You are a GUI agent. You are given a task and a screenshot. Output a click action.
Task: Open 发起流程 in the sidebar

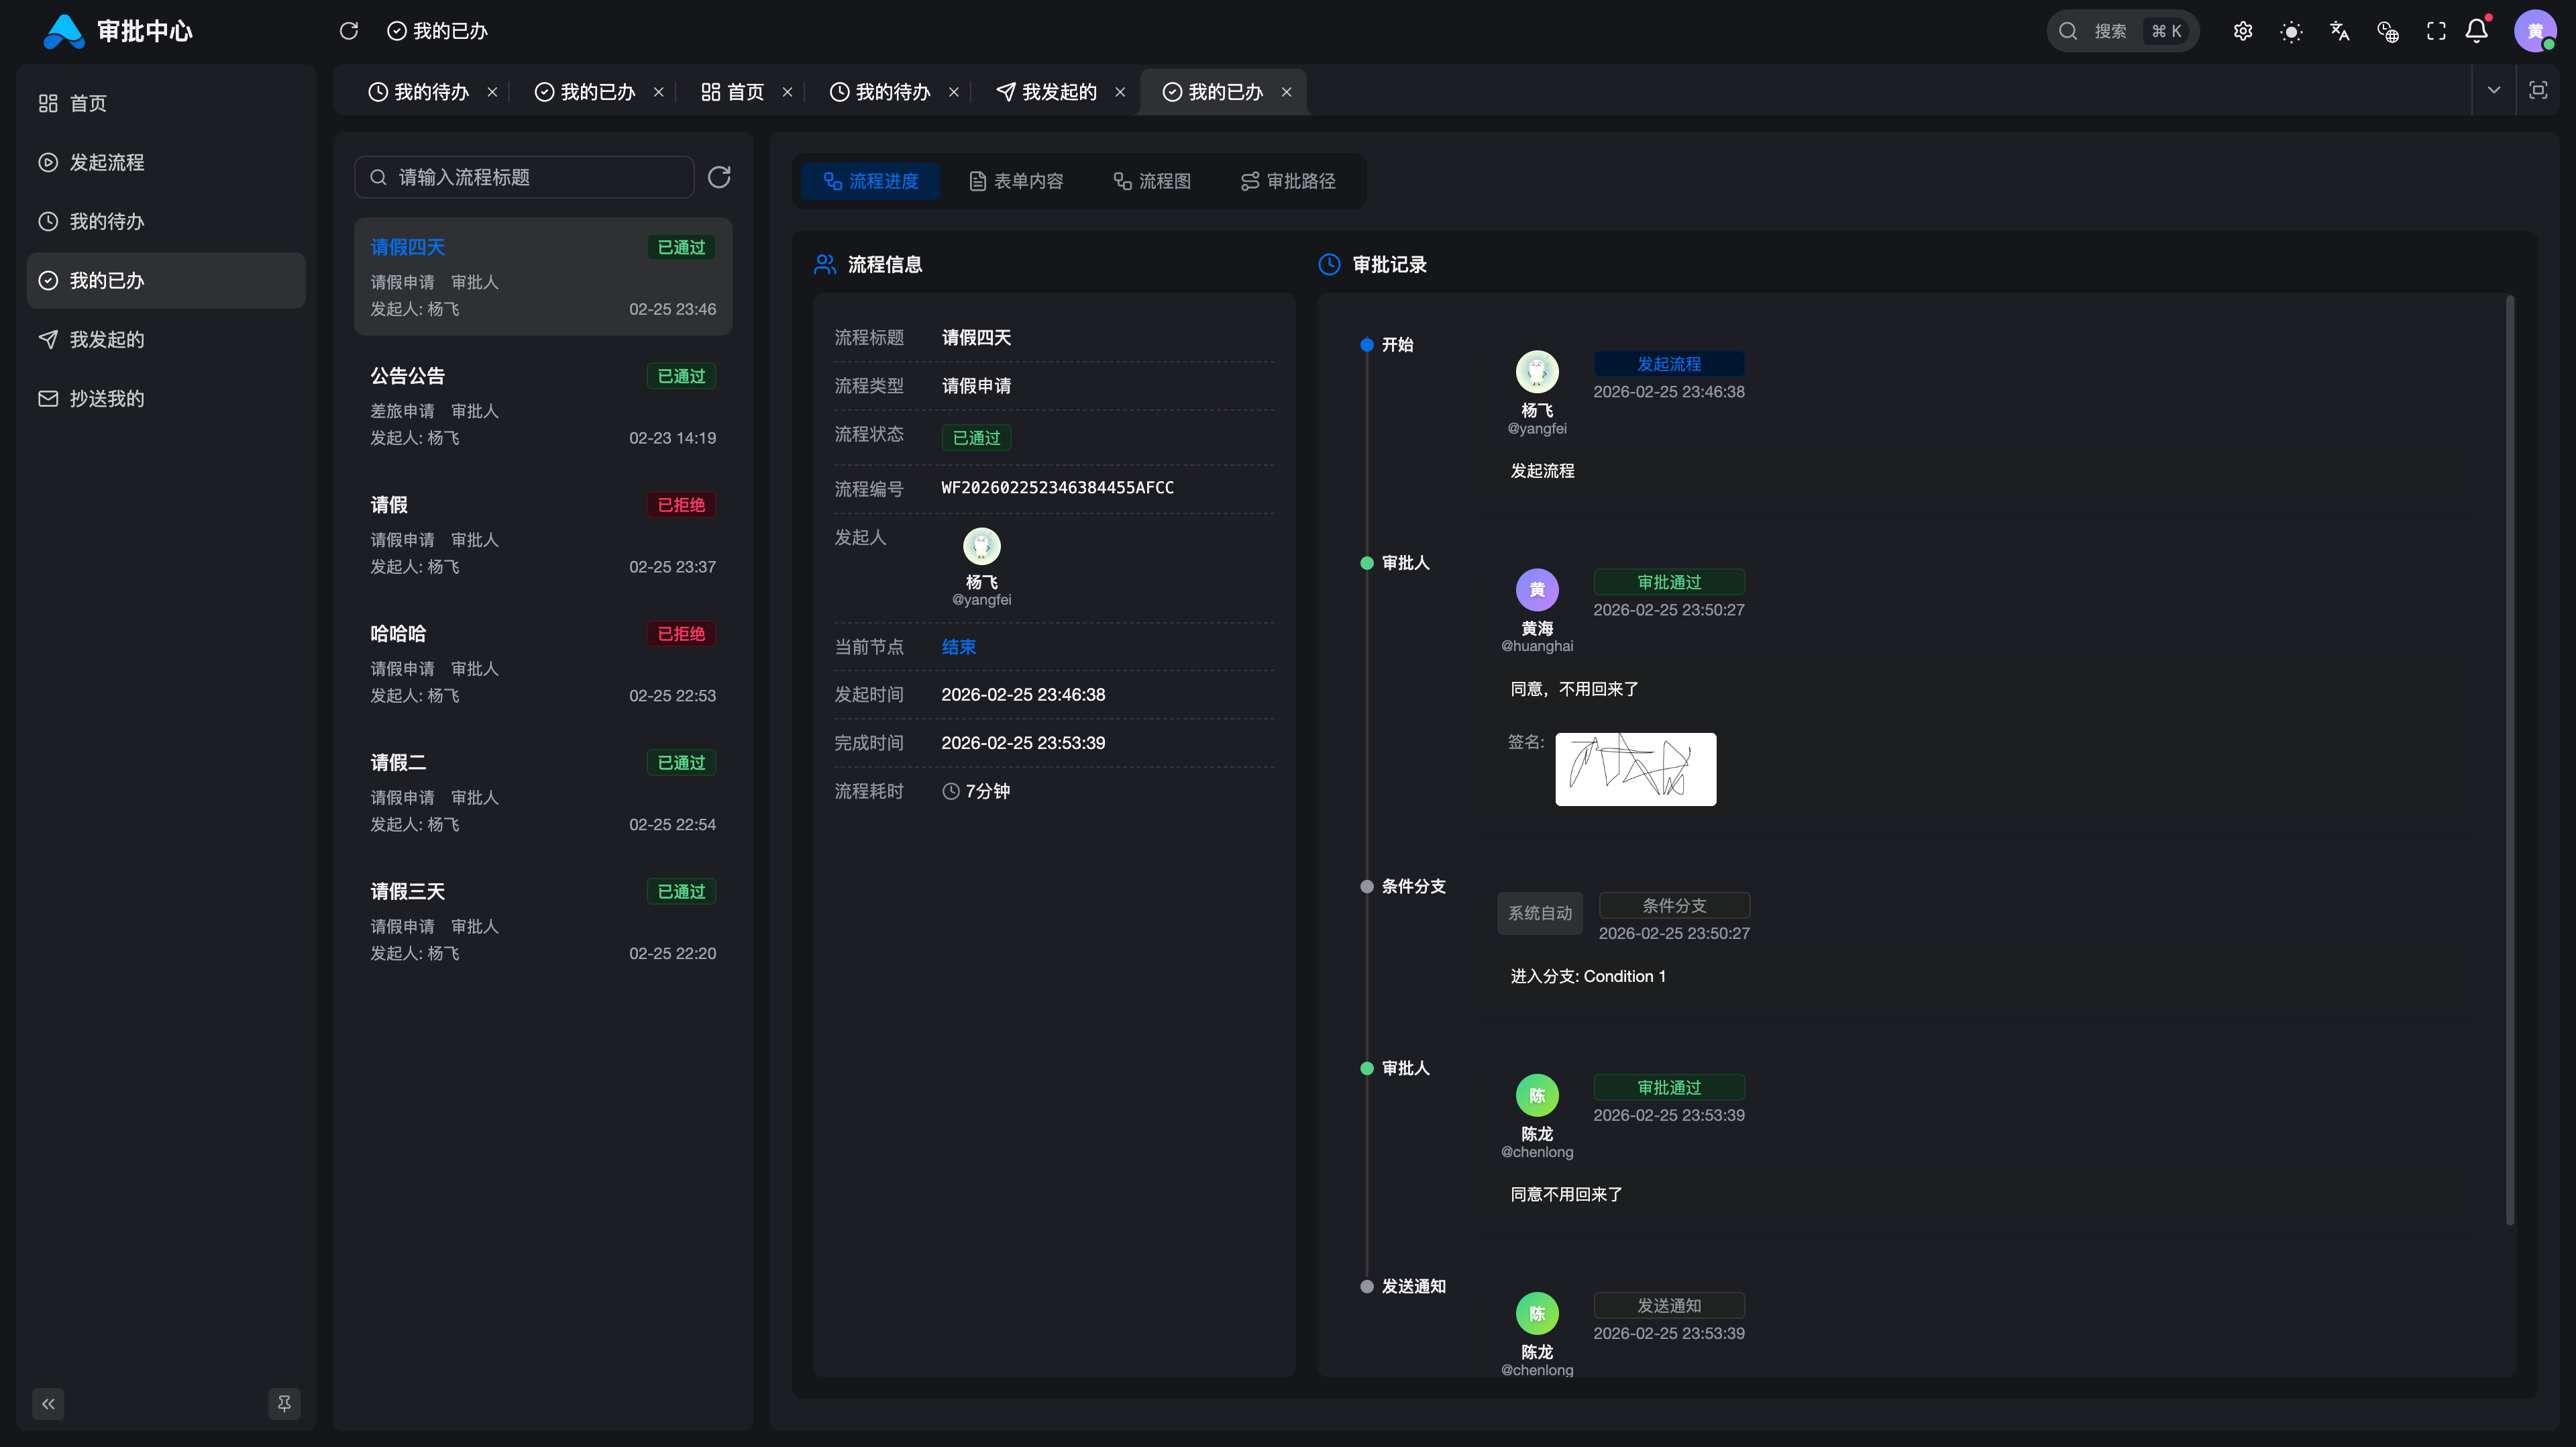coord(107,162)
